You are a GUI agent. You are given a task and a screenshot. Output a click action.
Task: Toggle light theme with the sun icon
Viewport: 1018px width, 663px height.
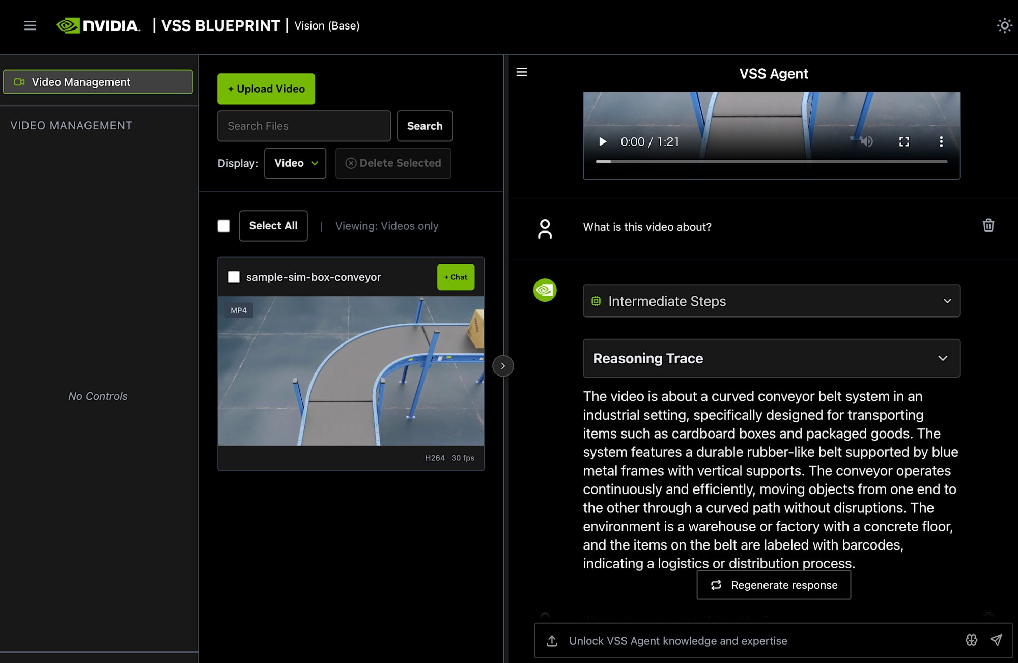1004,25
